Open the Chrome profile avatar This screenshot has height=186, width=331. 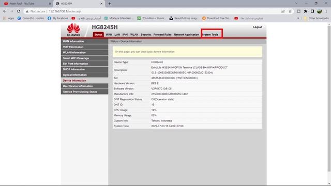pyautogui.click(x=320, y=11)
